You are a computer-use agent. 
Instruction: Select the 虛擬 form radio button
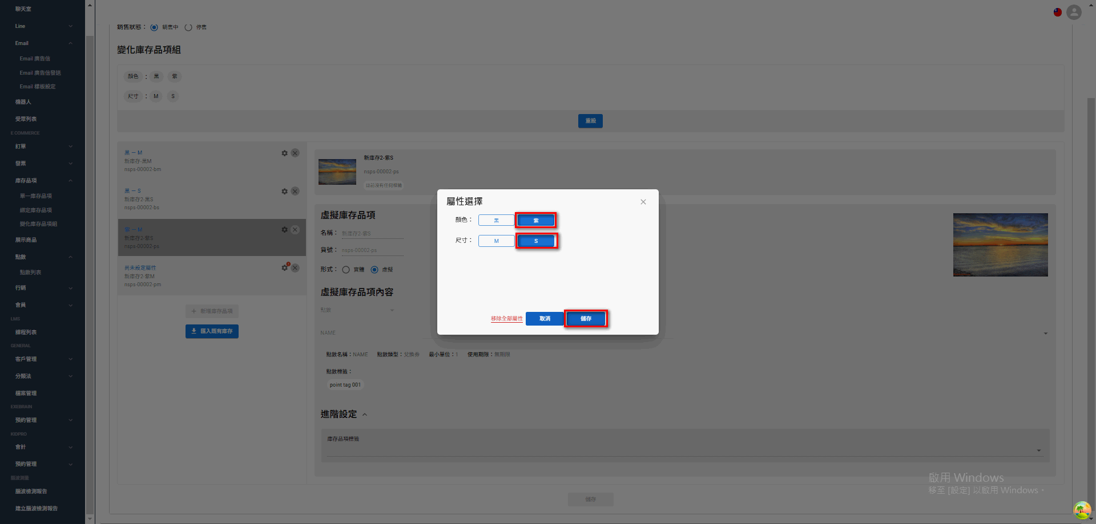click(x=374, y=270)
